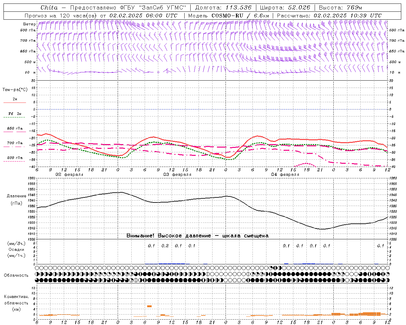This screenshot has width=406, height=325.
Task: Select the "Долгота: 113.536" header value
Action: point(223,8)
